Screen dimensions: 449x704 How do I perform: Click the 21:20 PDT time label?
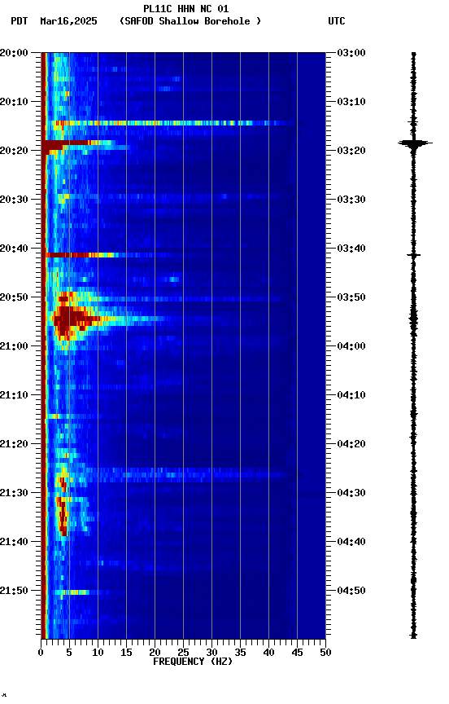pos(15,445)
